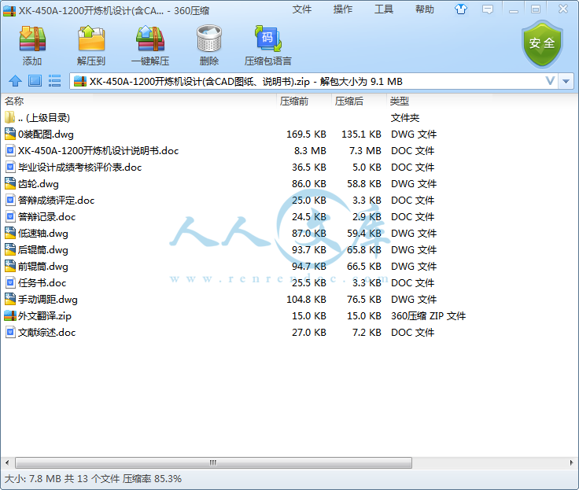The height and width of the screenshot is (490, 579).
Task: Click the 一键解压 one-click extract icon
Action: click(x=150, y=39)
